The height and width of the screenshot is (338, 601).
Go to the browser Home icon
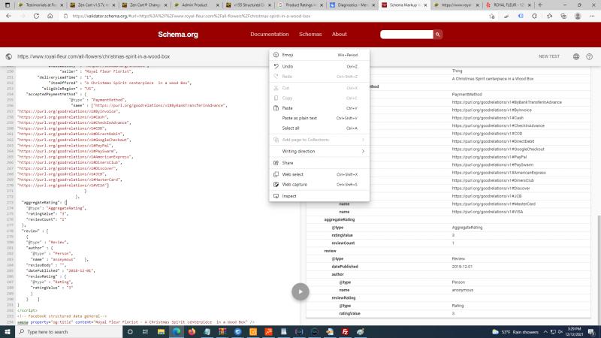pos(50,16)
